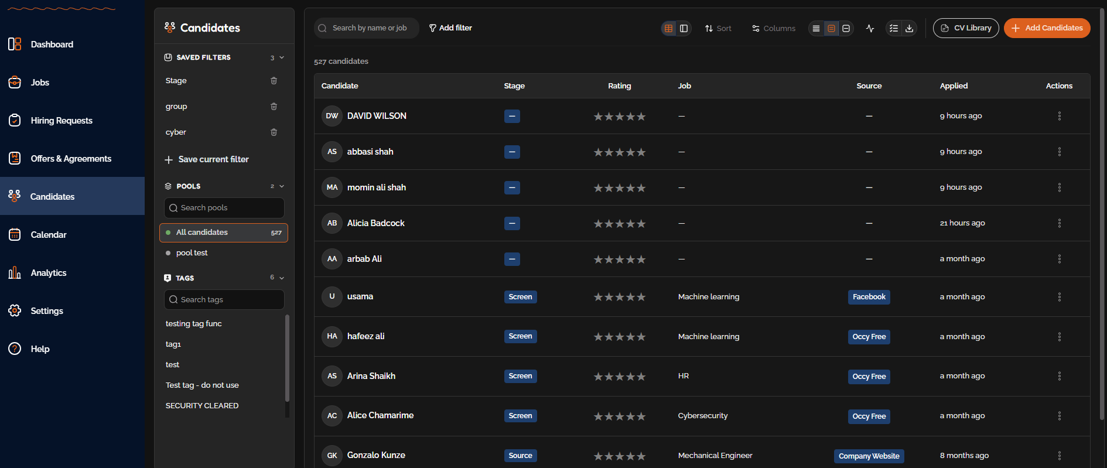Open Settings in the sidebar
1107x468 pixels.
point(72,311)
